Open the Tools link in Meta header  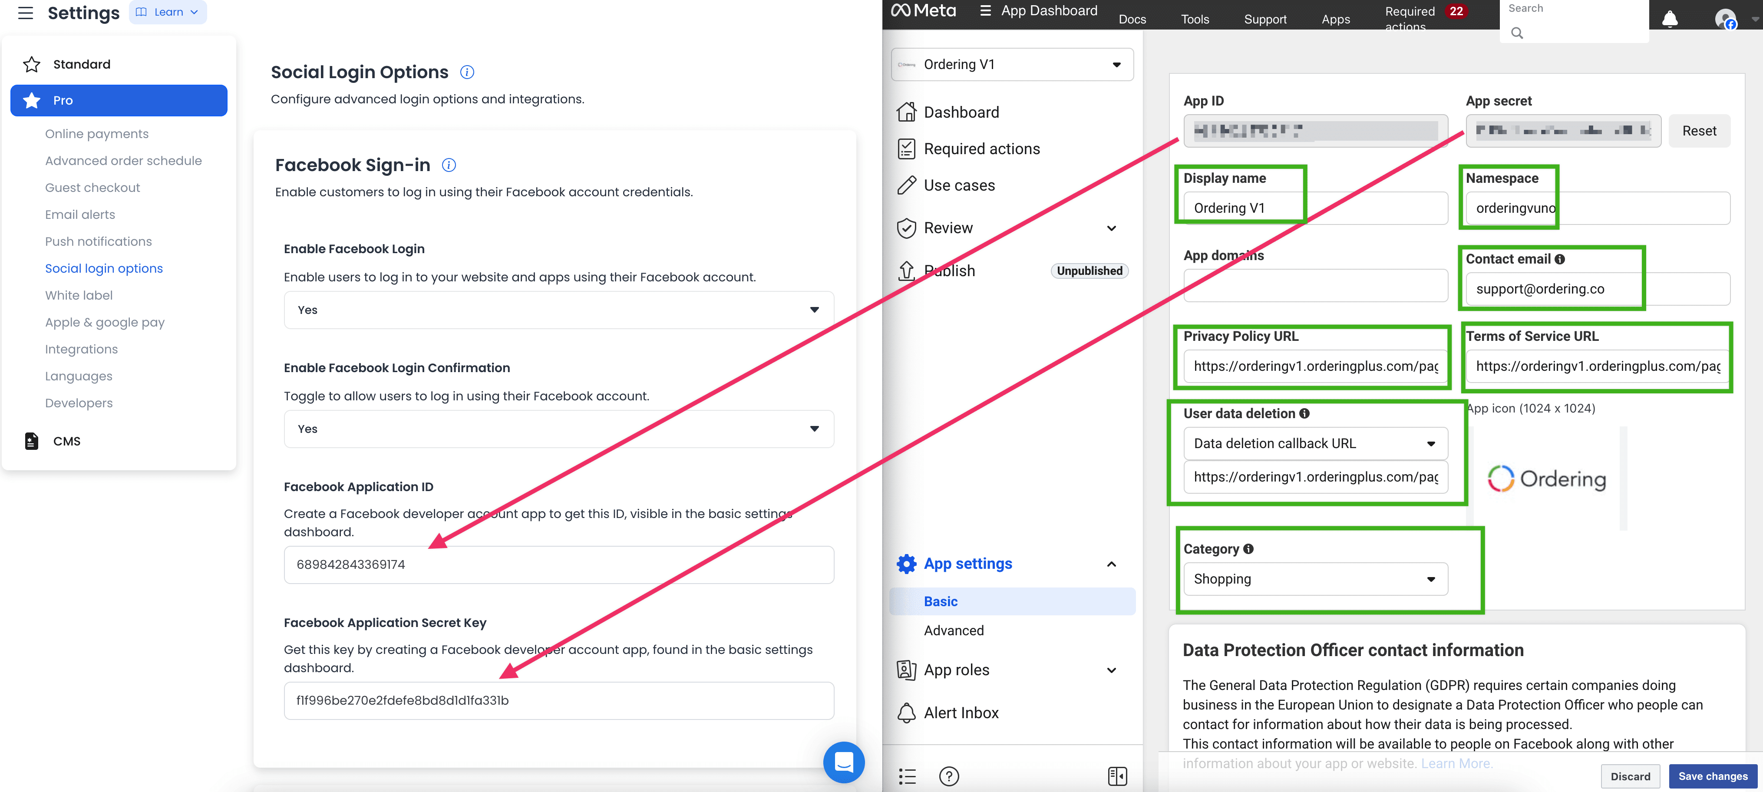coord(1195,19)
